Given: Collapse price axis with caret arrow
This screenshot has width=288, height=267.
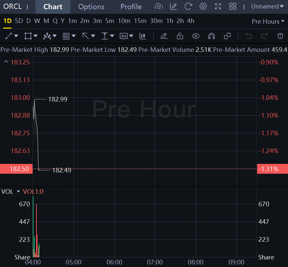Looking at the screenshot, I should coord(6,62).
